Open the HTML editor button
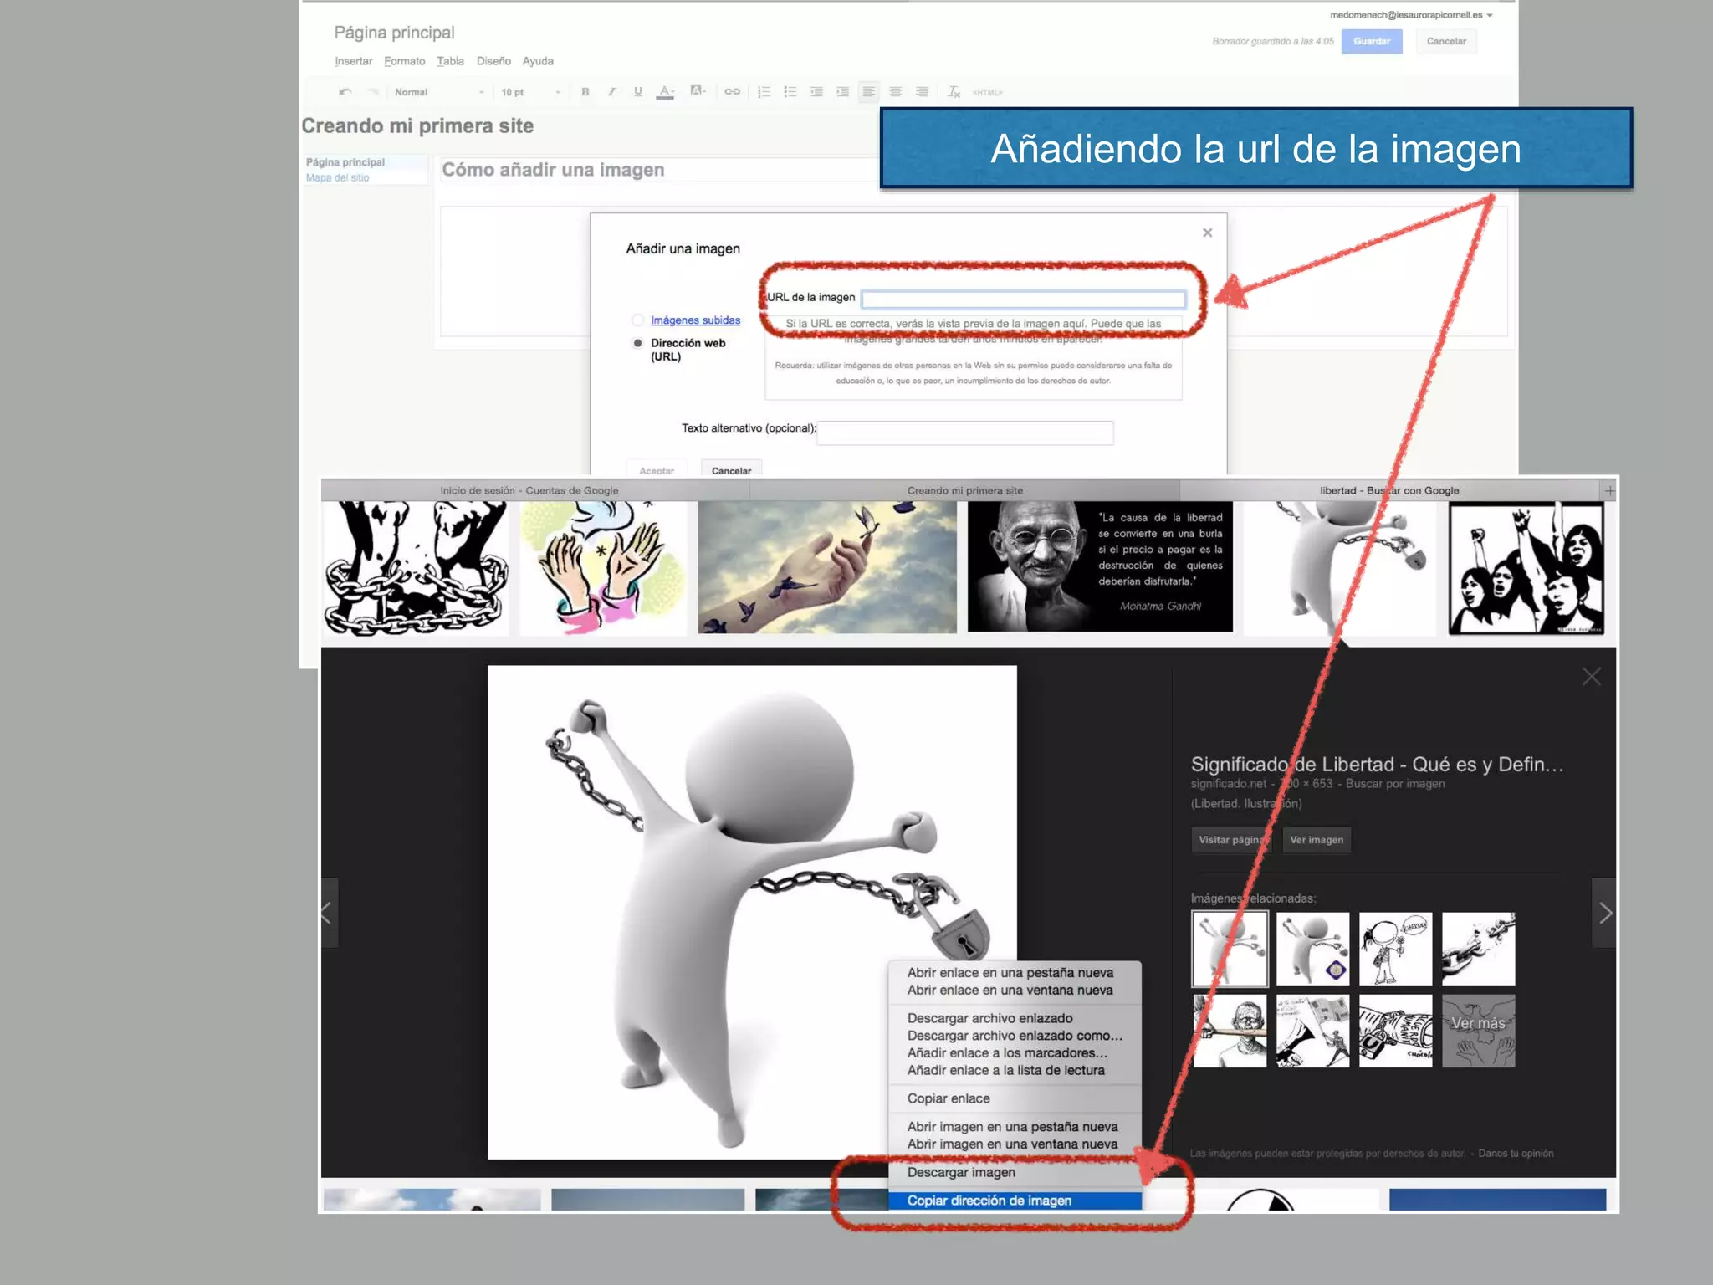This screenshot has height=1285, width=1713. [988, 93]
